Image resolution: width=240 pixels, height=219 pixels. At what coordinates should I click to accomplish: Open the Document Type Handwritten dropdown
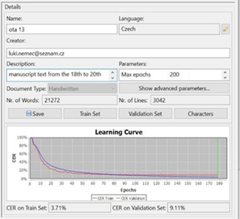82,89
